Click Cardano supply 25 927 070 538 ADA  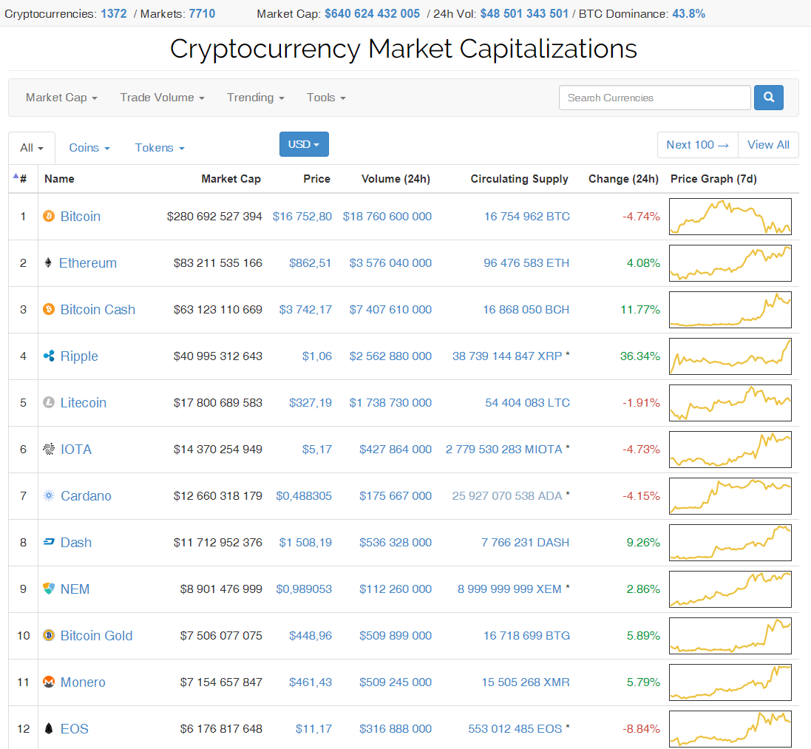507,495
